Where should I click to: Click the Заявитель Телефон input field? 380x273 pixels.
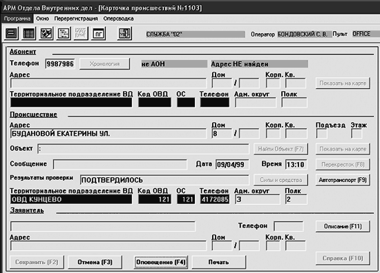(288, 226)
